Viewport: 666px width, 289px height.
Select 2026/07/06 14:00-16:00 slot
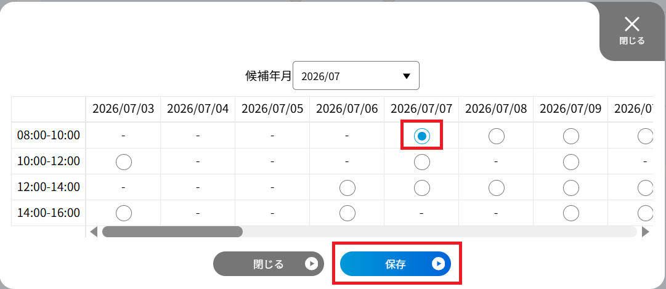(x=347, y=213)
